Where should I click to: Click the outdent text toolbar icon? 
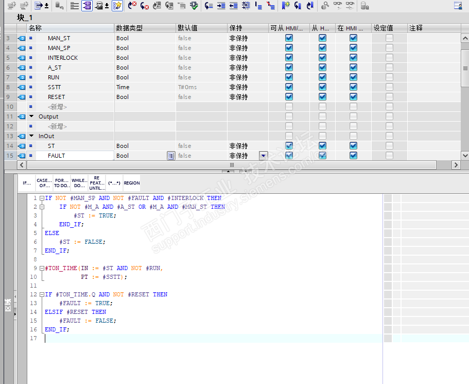[233, 6]
